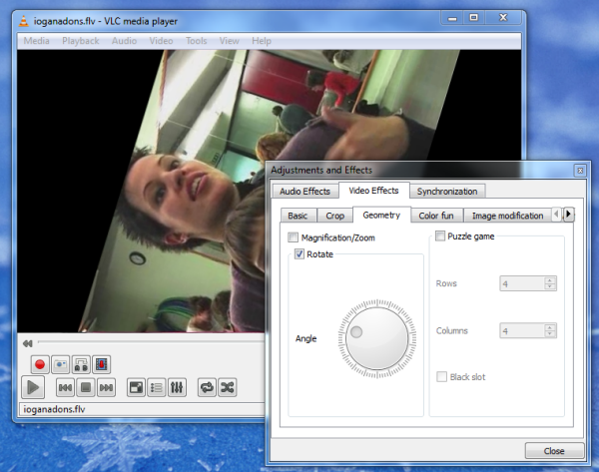Skip to previous media track
Screen dimensions: 599x472
tap(65, 387)
